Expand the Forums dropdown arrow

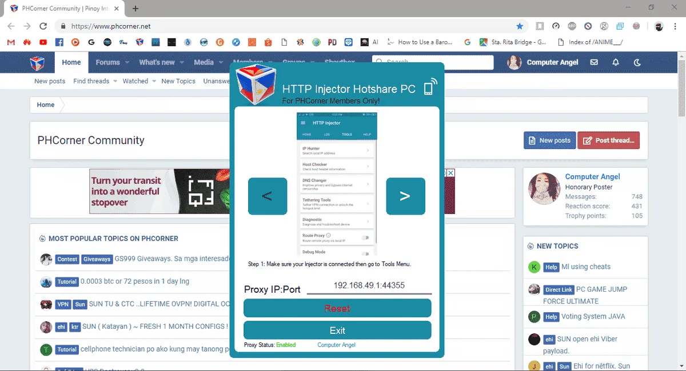127,63
